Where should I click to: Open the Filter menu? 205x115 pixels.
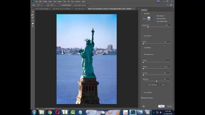65,1
